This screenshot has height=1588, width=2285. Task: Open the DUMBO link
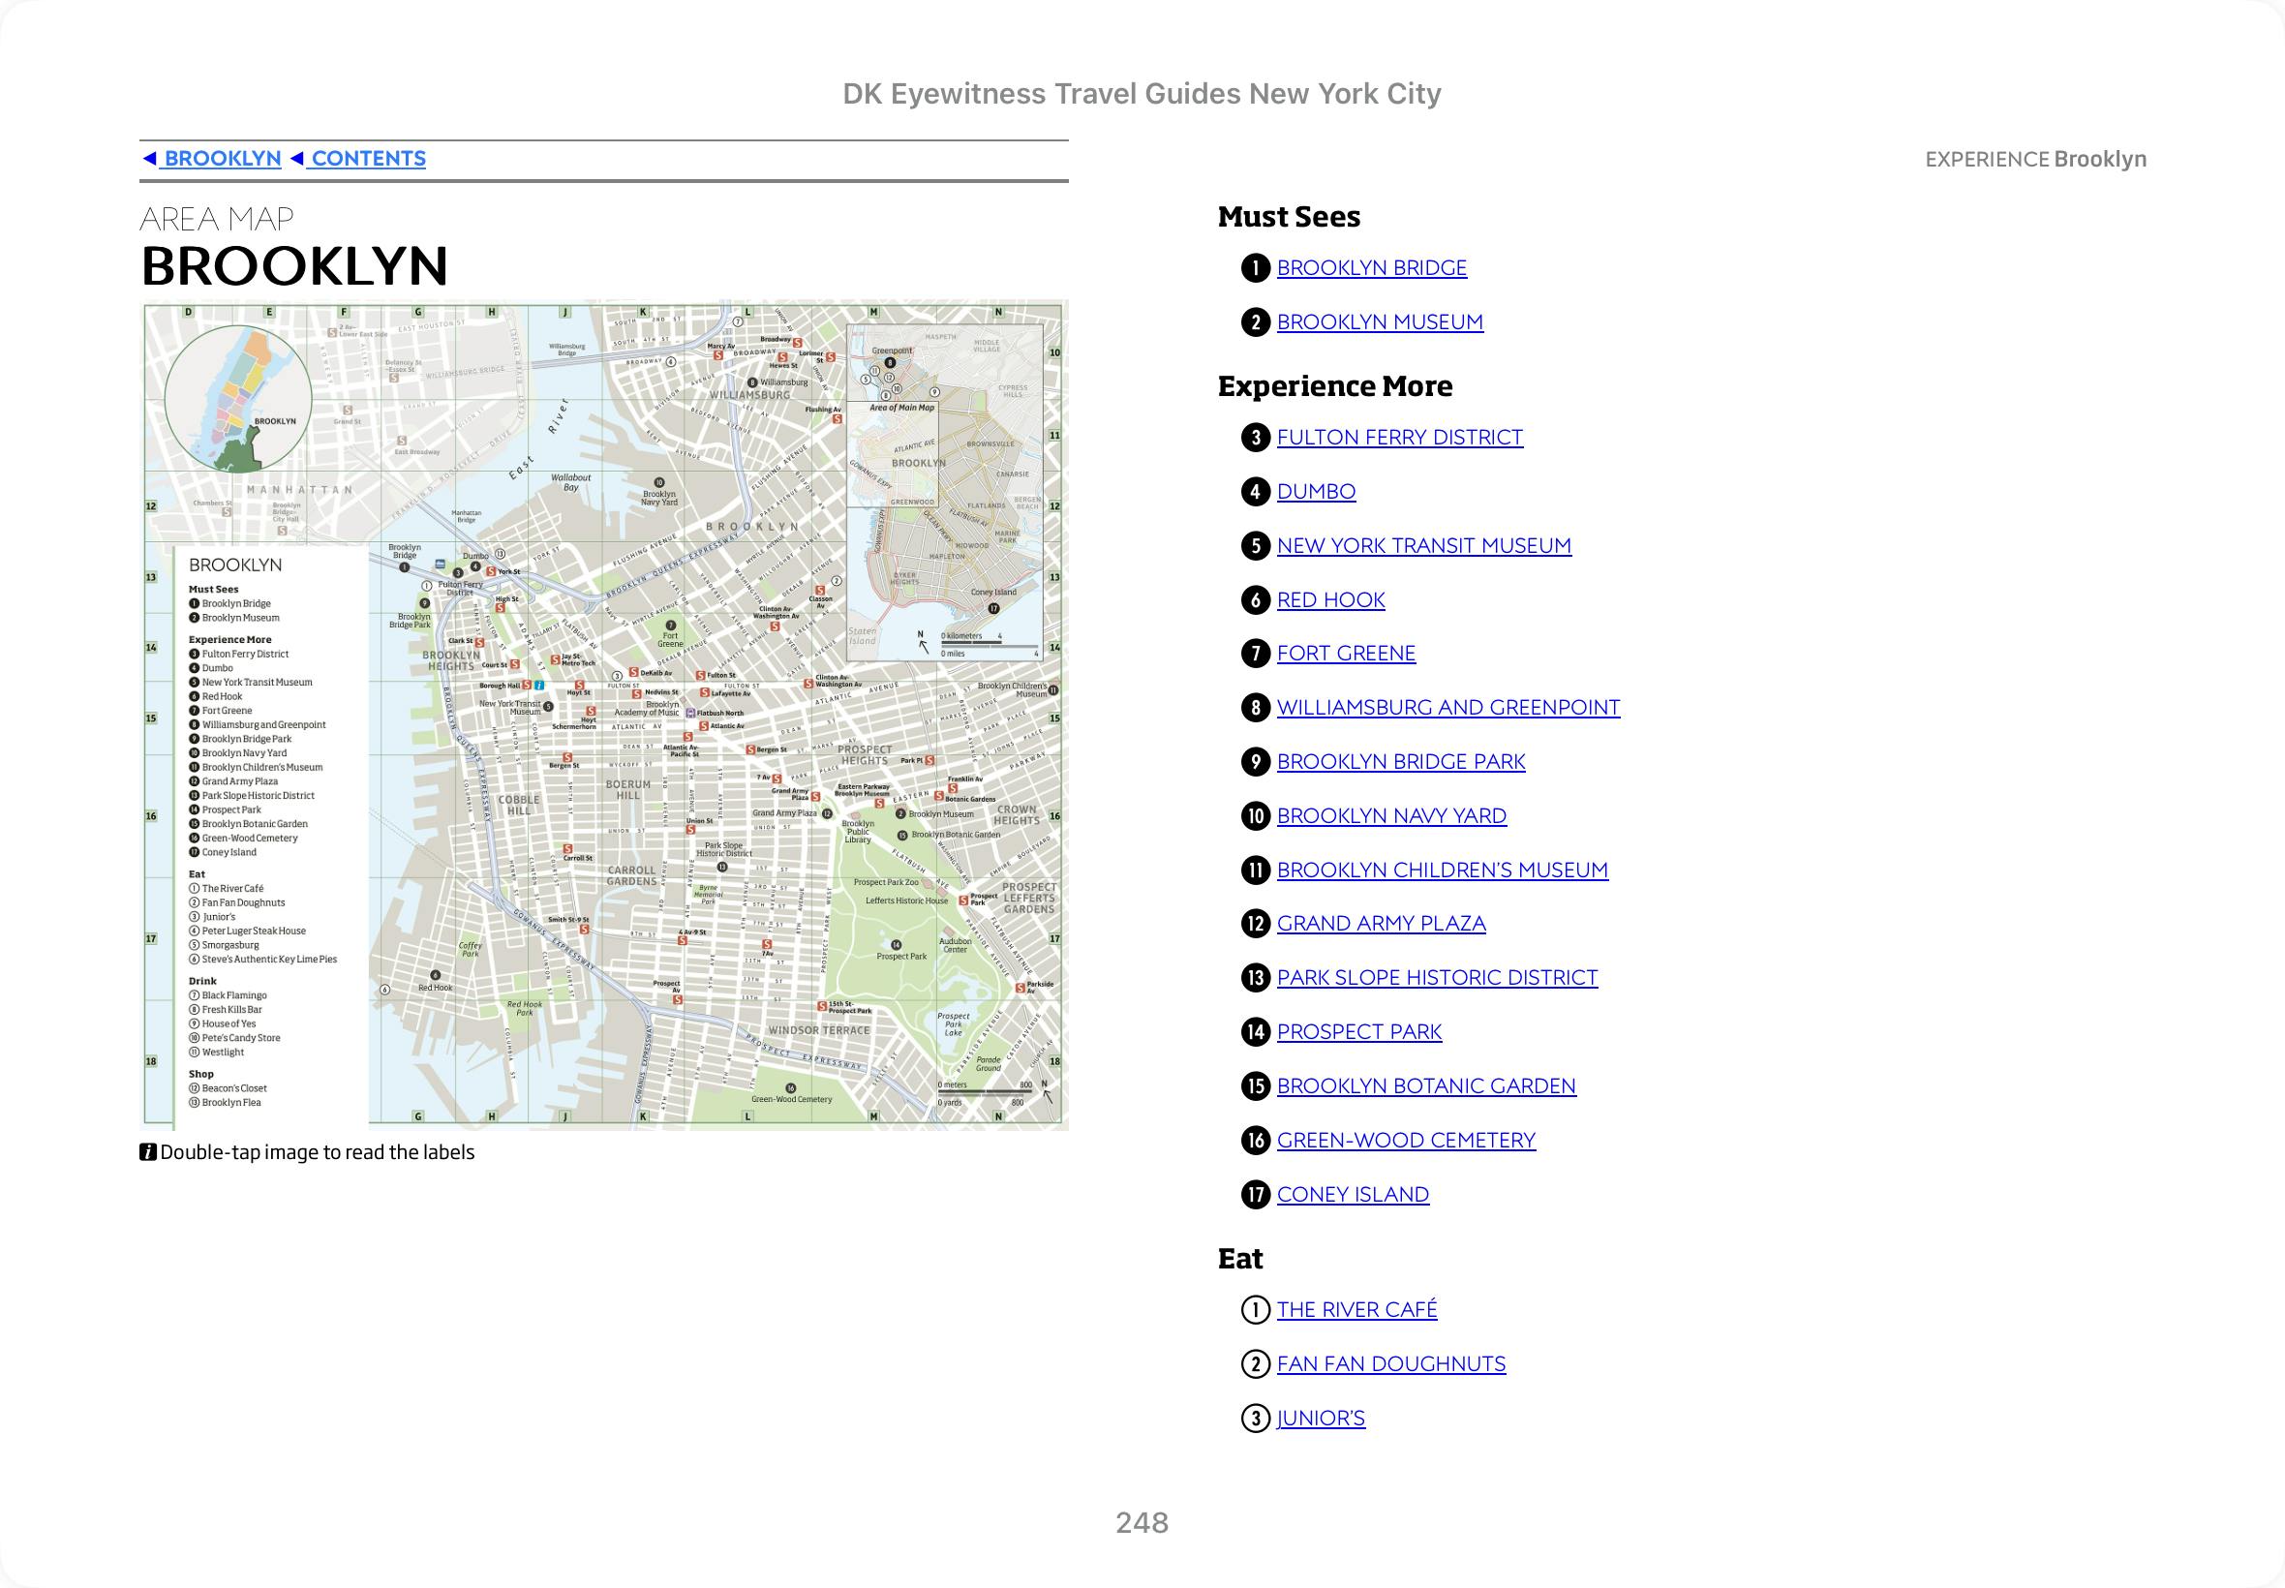pos(1315,492)
